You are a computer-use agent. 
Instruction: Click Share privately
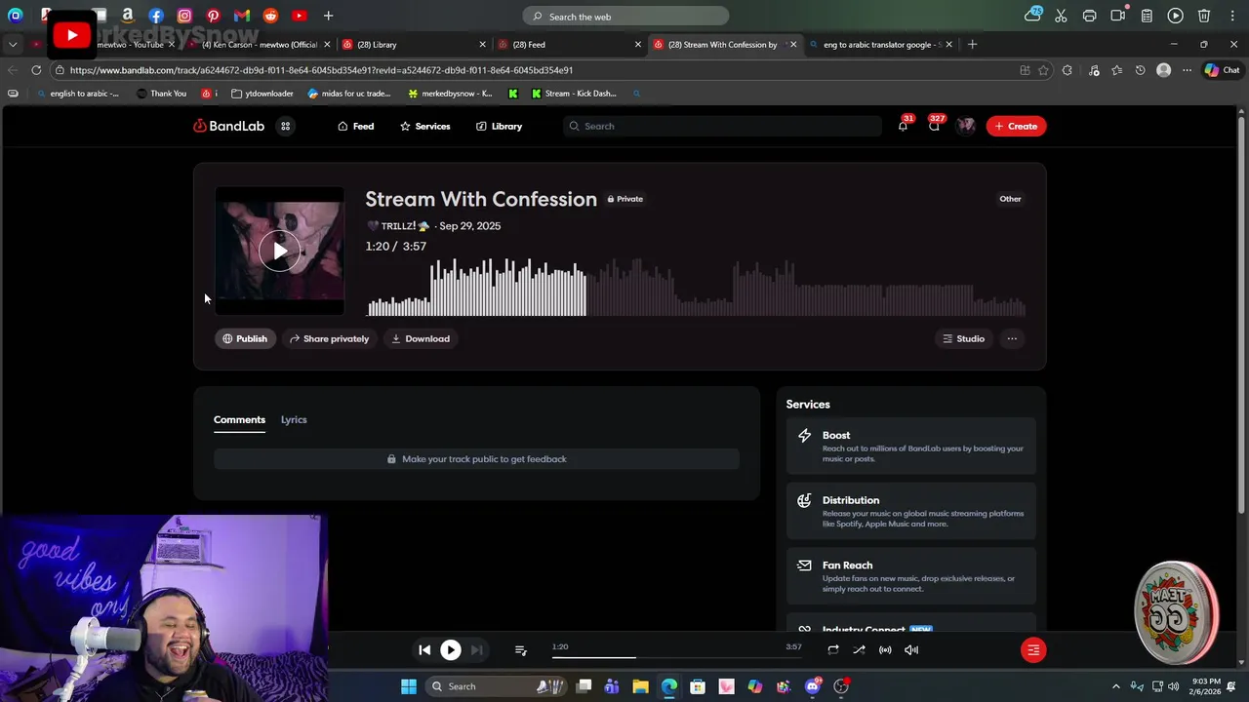[x=329, y=338]
